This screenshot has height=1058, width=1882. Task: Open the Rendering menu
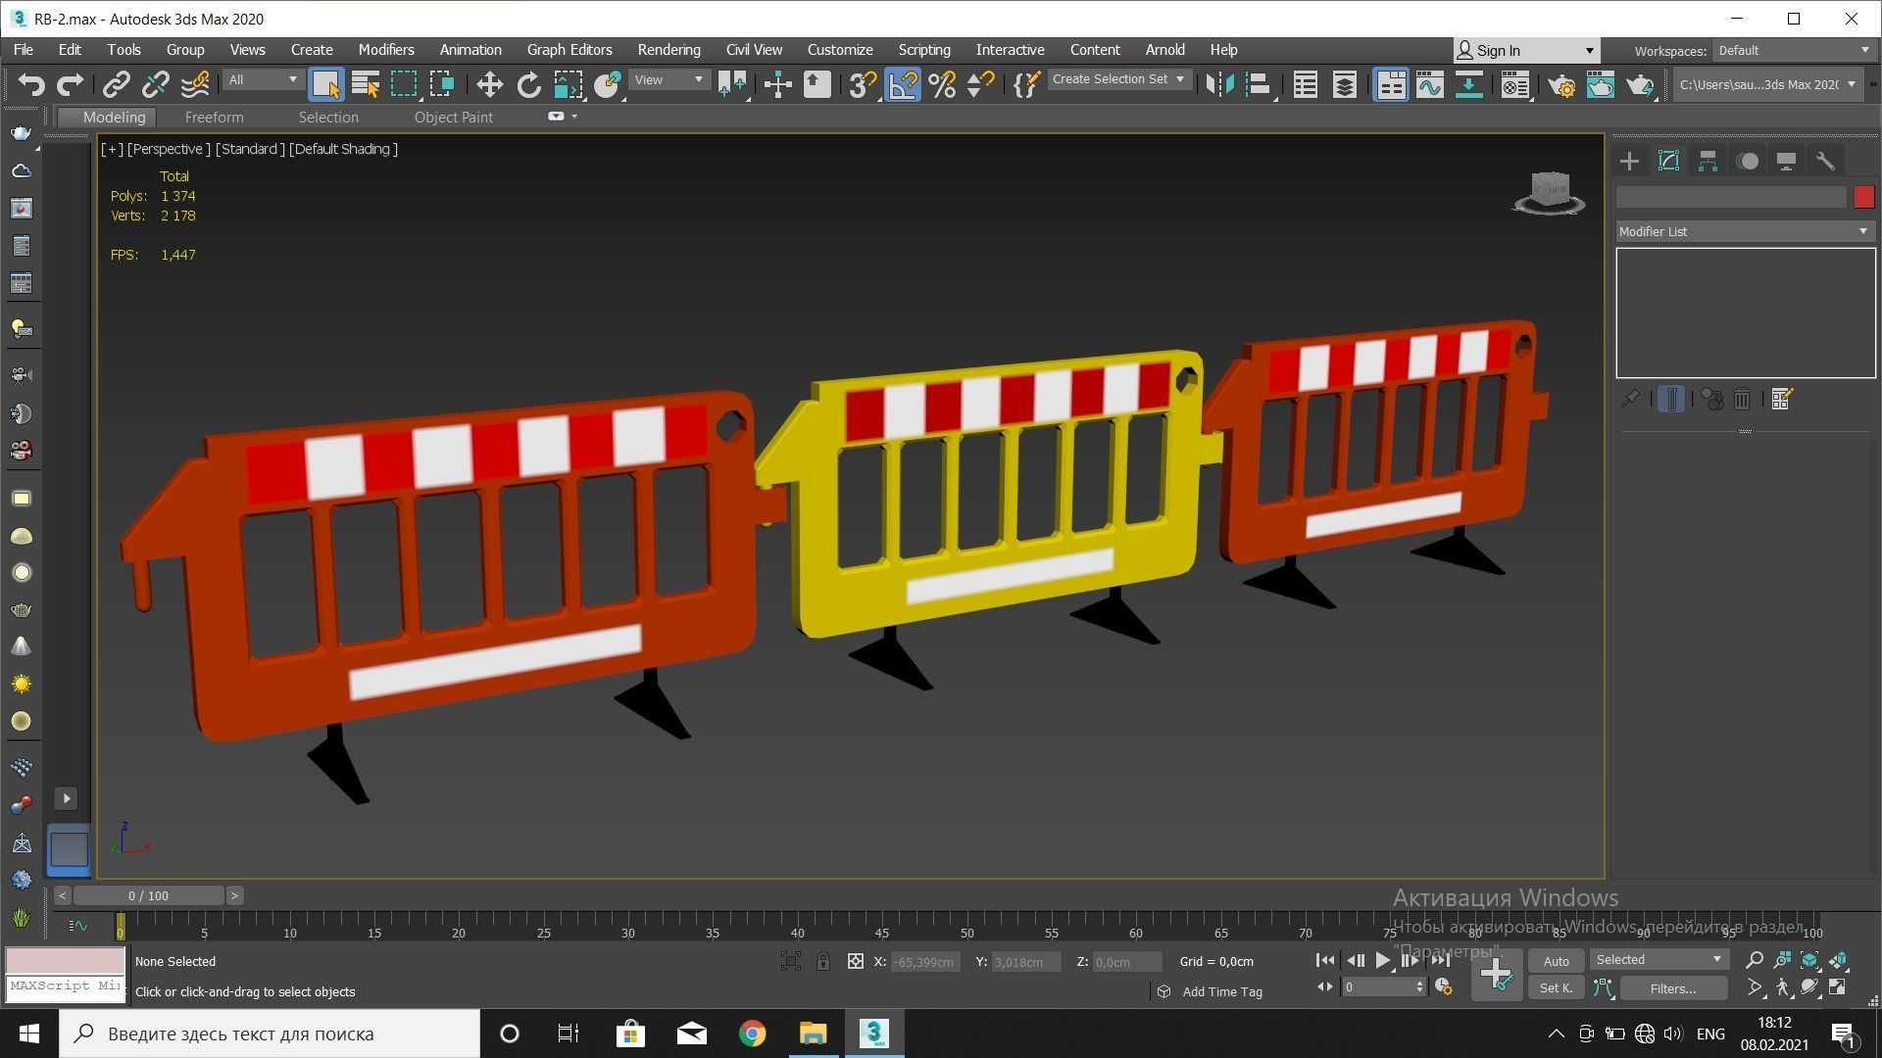pos(669,50)
